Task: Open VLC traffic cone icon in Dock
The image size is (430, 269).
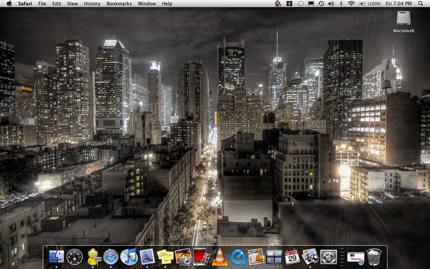Action: 220,257
